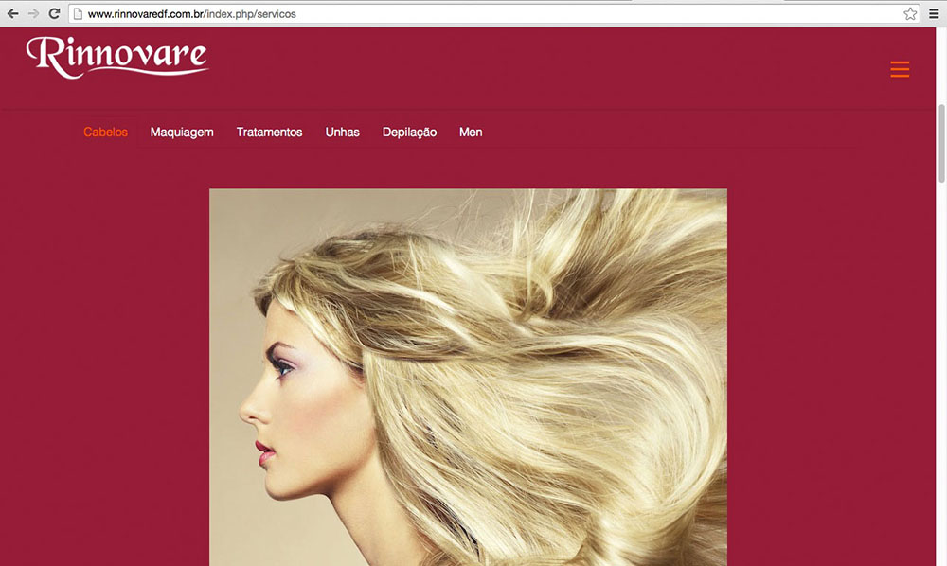947x566 pixels.
Task: Bookmark this page with the star icon
Action: click(x=910, y=14)
